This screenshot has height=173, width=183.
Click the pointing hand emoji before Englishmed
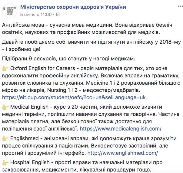[5, 139]
